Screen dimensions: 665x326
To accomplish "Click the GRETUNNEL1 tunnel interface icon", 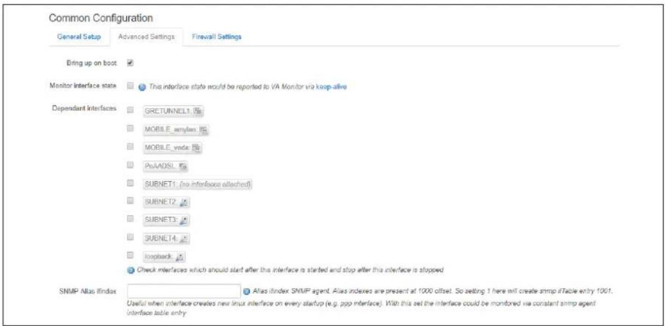I will pyautogui.click(x=198, y=111).
